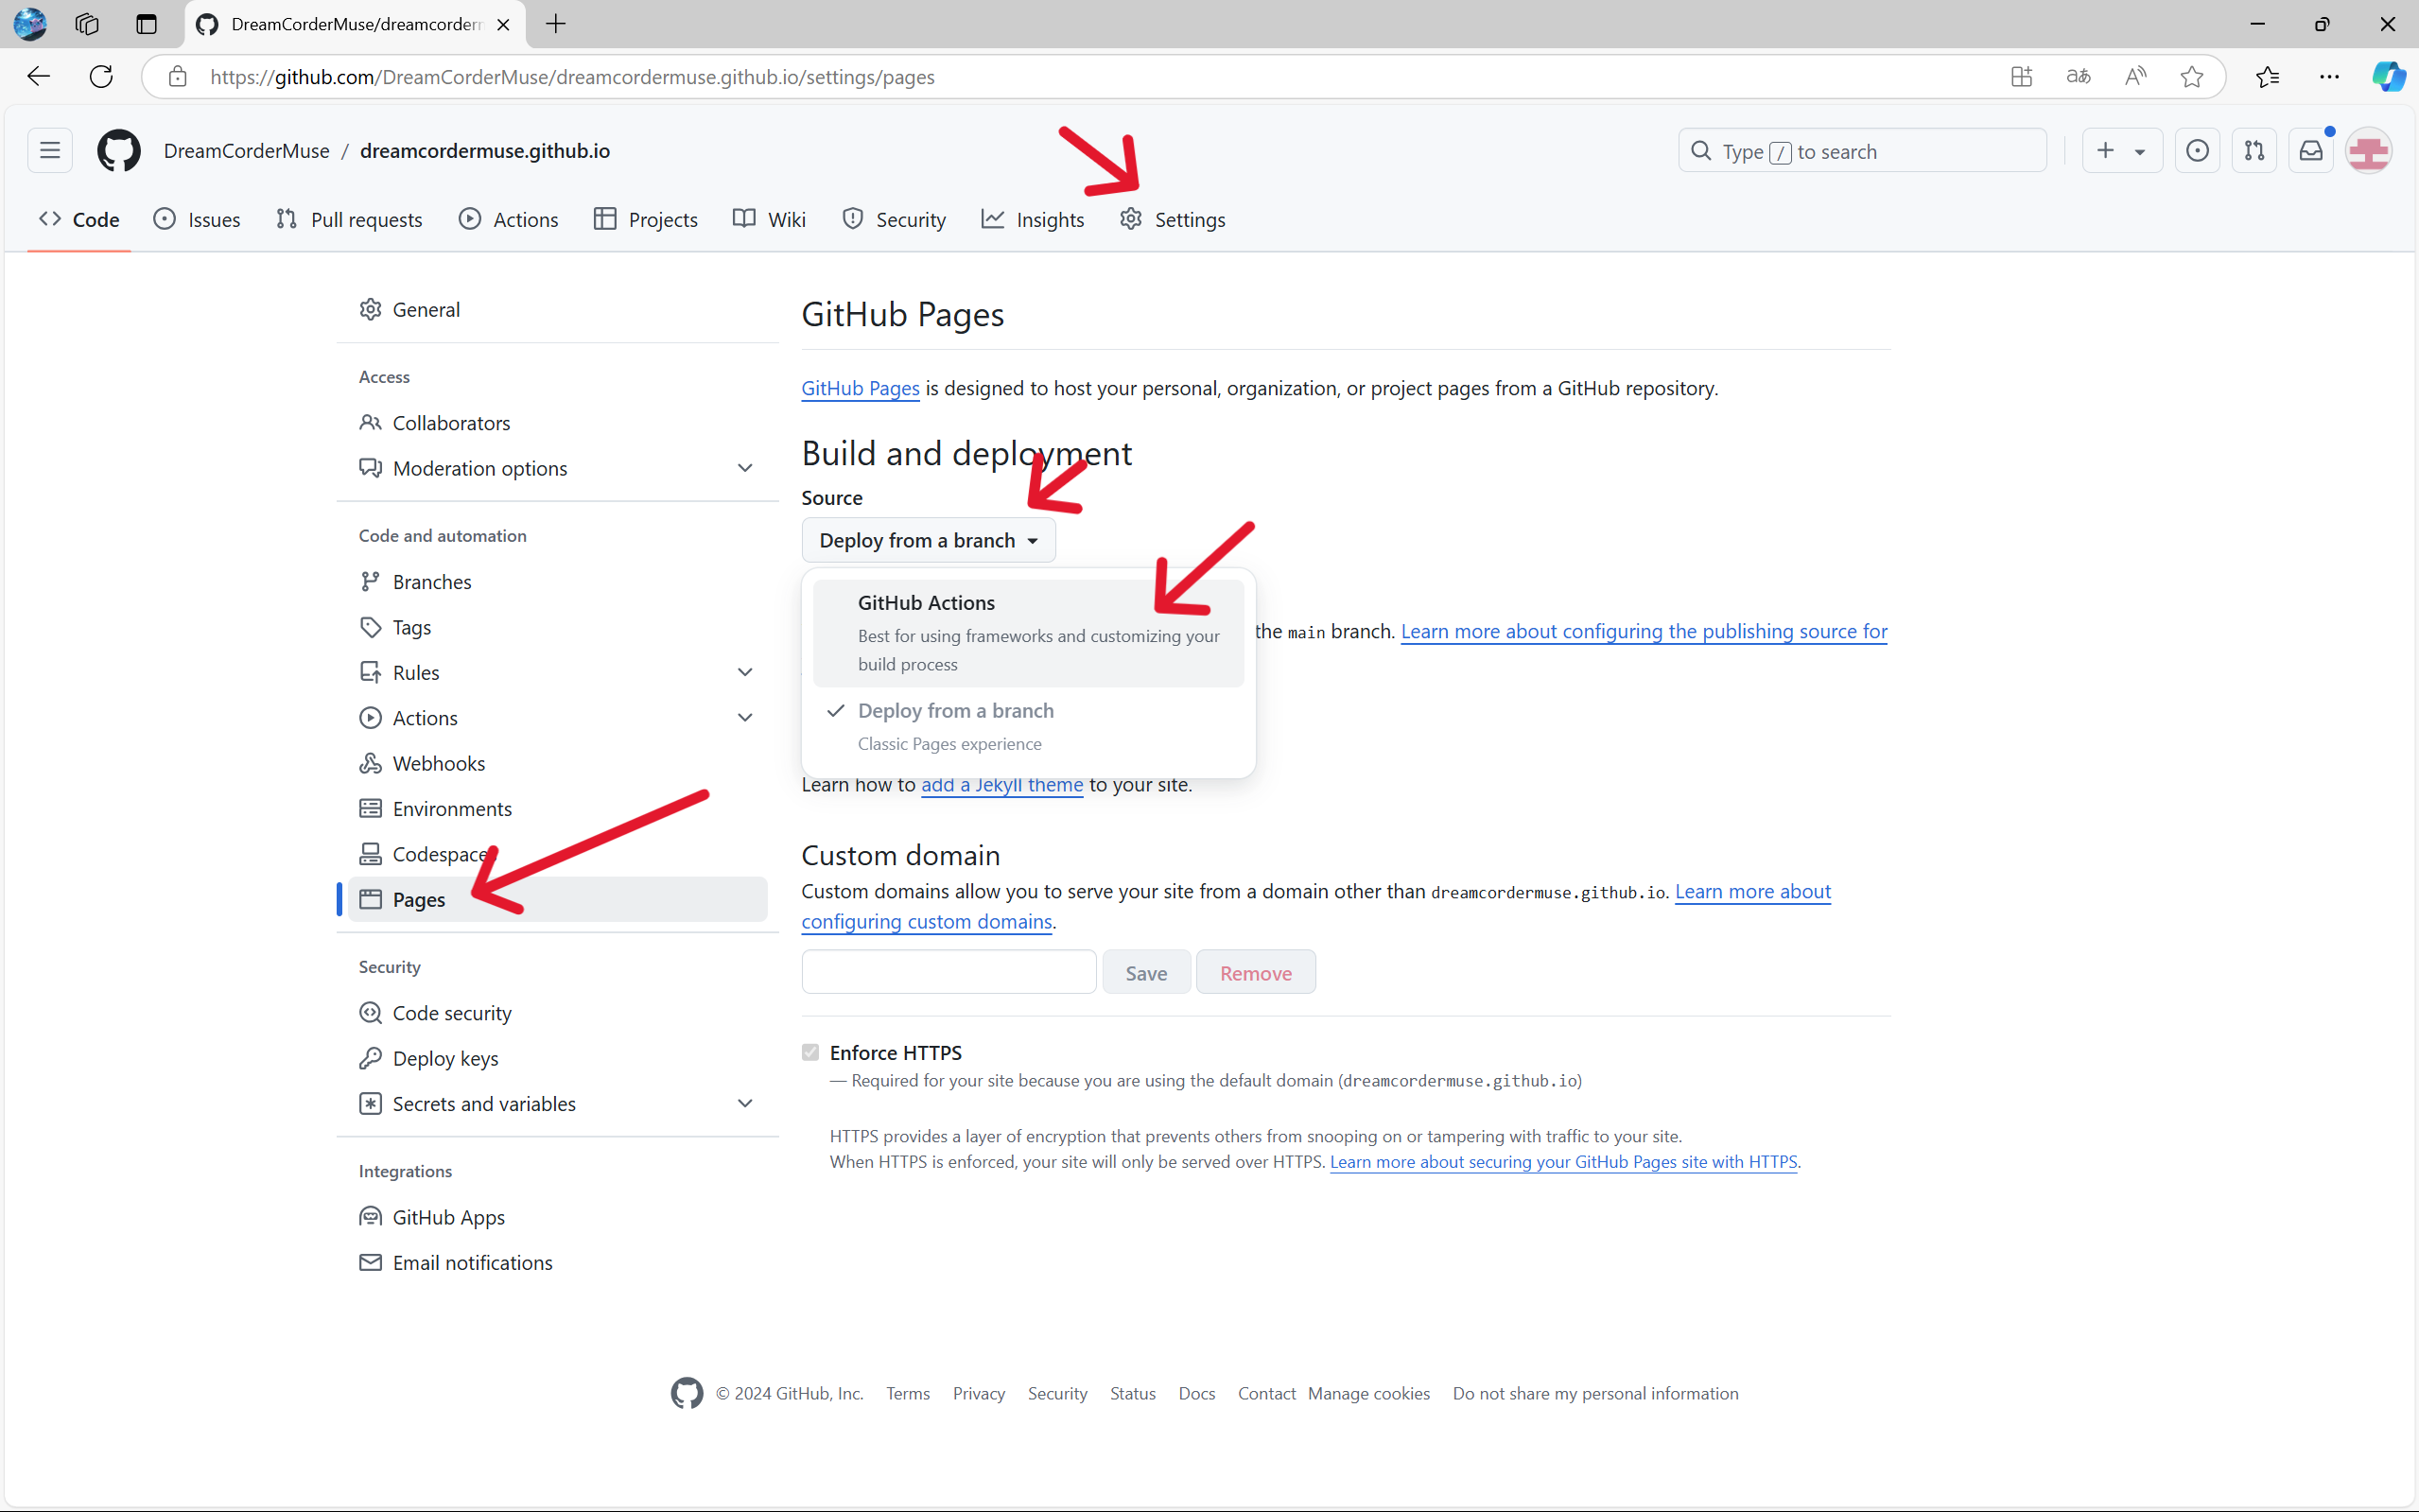Select GitHub Actions as source option
The image size is (2419, 1512).
(x=1028, y=632)
